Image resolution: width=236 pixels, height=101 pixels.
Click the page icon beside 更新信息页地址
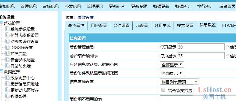point(7,84)
